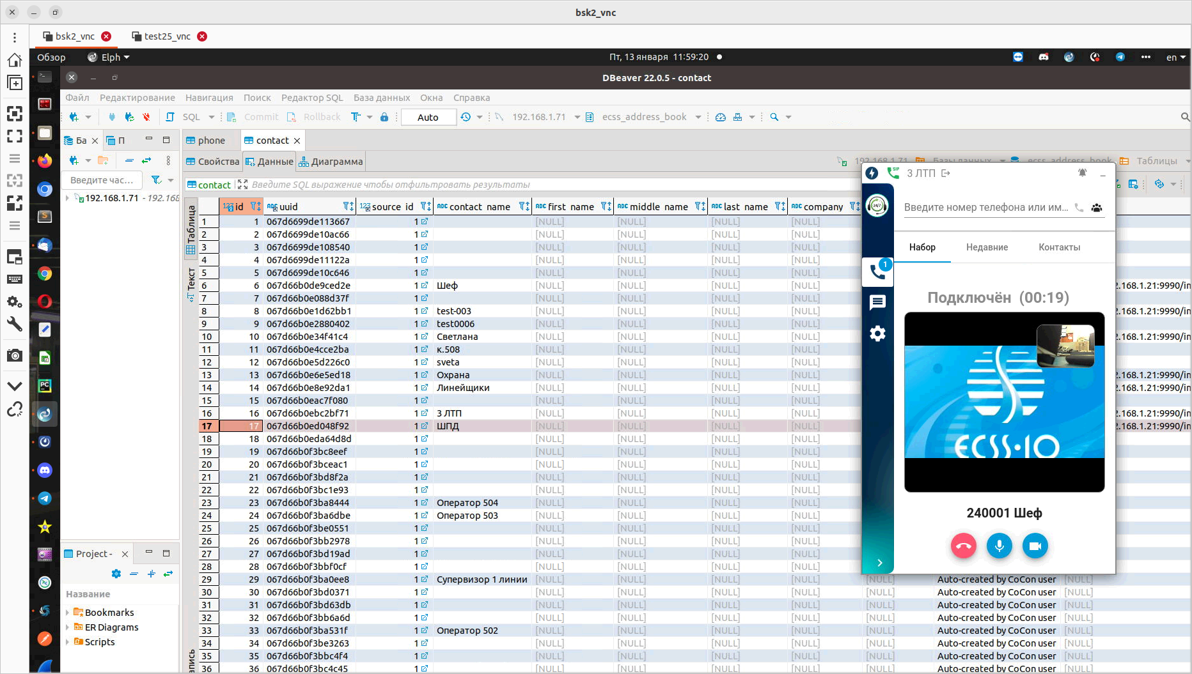Mute the microphone in the call
The height and width of the screenshot is (674, 1192).
(999, 546)
